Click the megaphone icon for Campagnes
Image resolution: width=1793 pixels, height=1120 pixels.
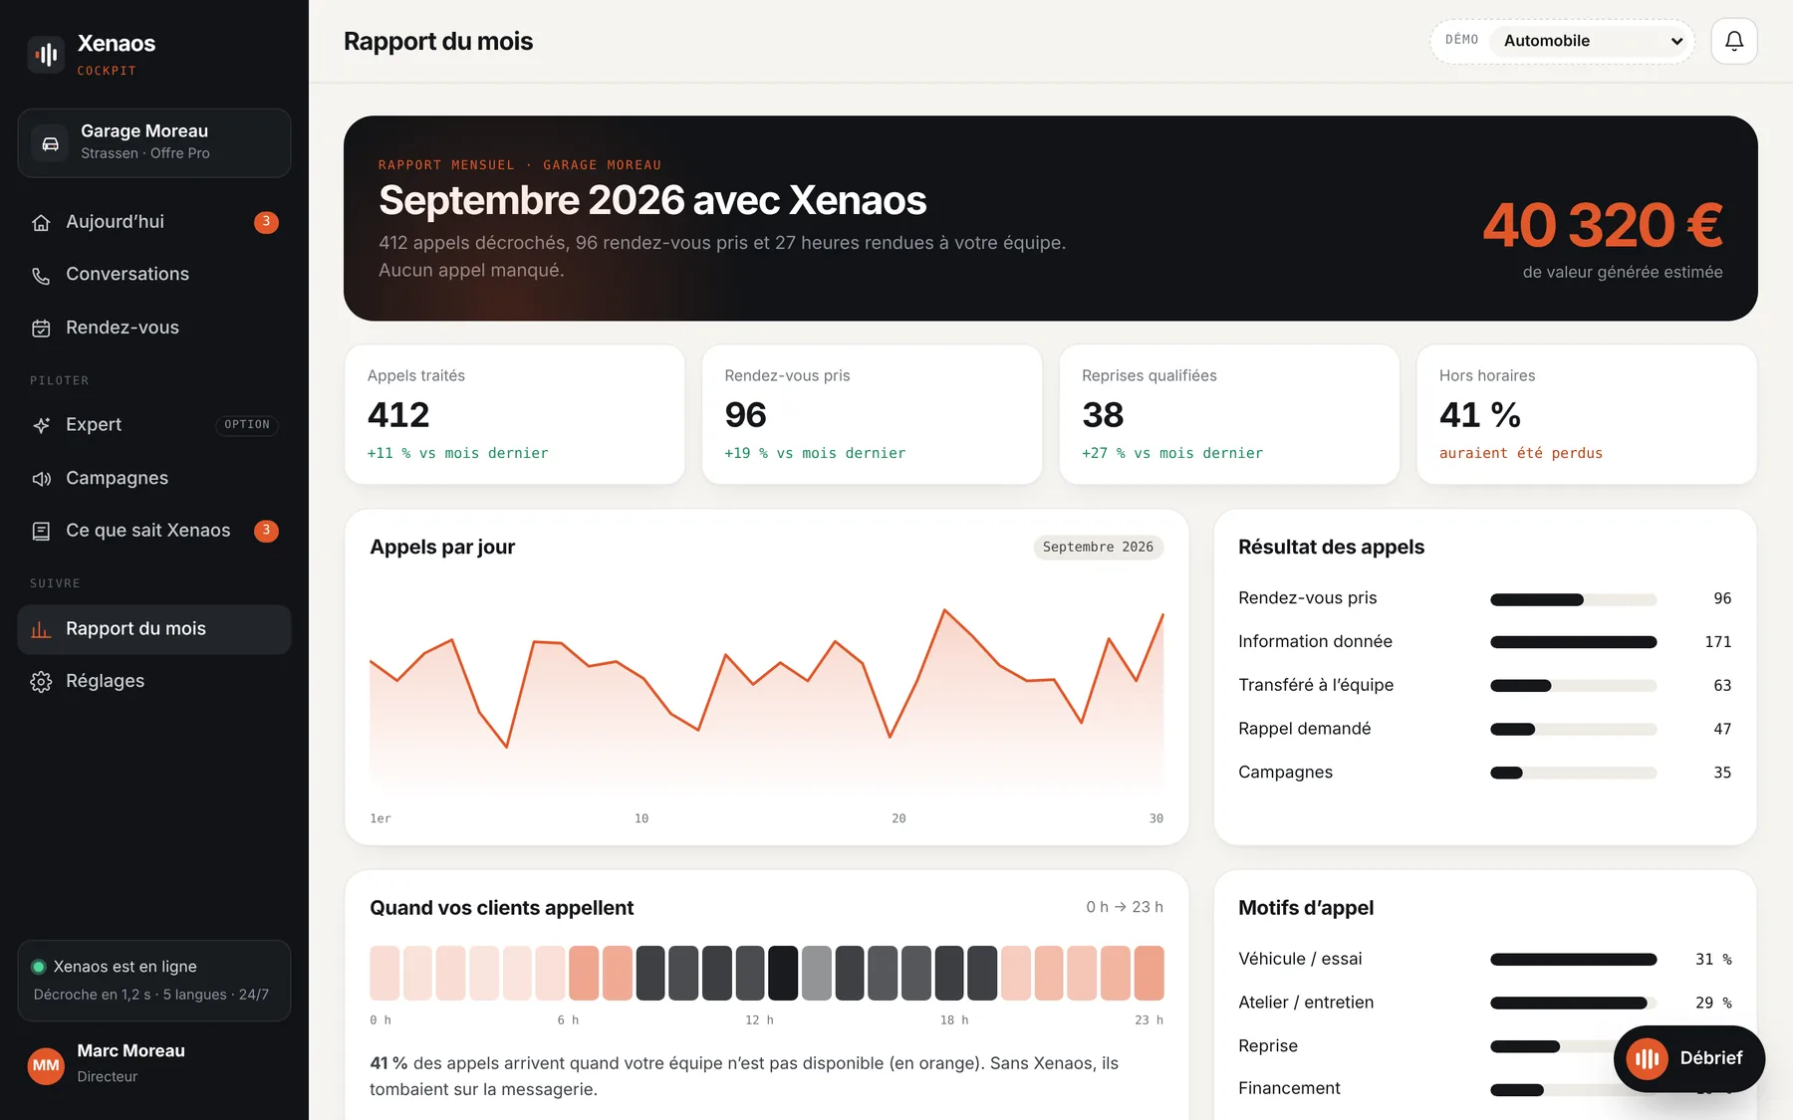pos(41,479)
